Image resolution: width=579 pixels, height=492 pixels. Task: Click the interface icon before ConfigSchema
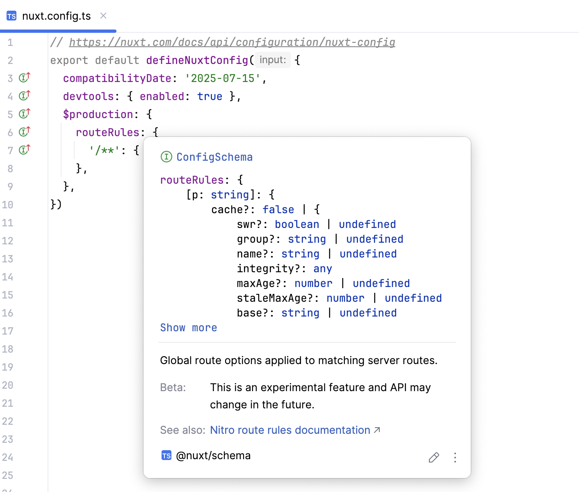[166, 157]
